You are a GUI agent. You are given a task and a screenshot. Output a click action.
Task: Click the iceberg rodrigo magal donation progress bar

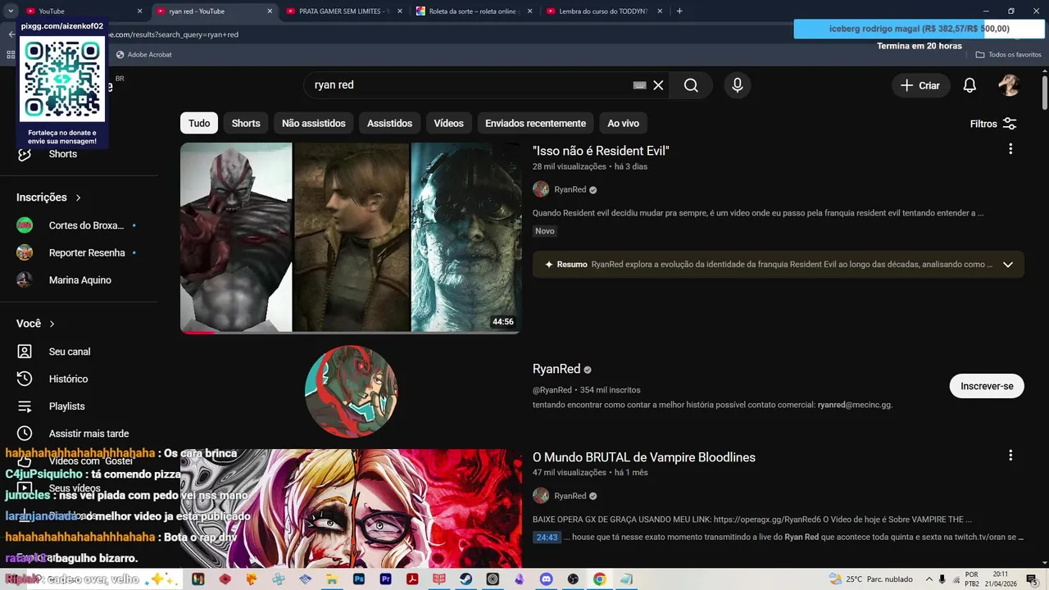[x=920, y=29]
